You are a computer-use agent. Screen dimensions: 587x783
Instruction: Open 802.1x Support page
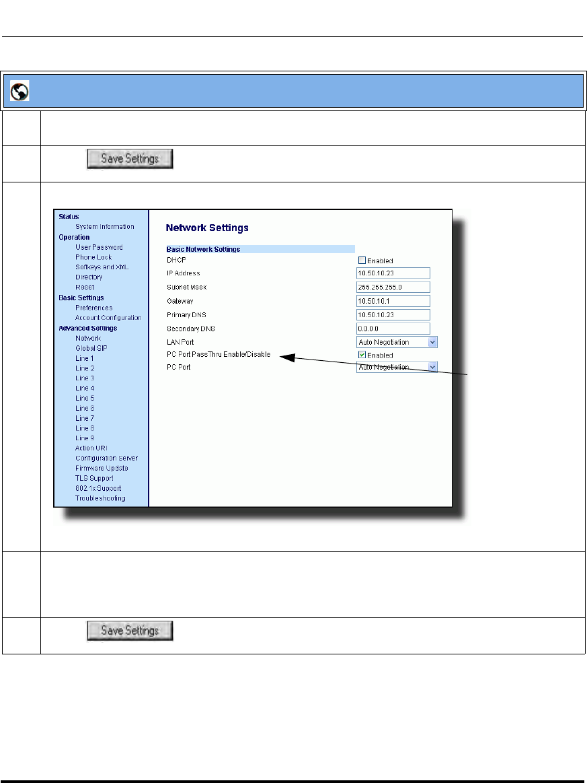98,488
